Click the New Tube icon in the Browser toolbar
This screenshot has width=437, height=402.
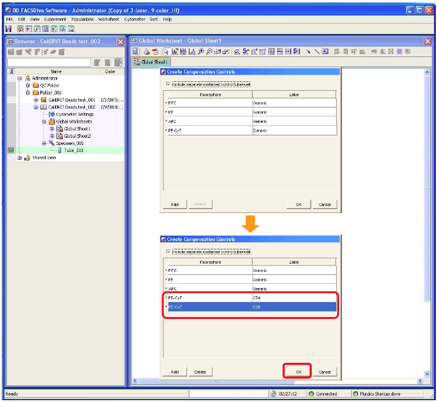point(37,52)
